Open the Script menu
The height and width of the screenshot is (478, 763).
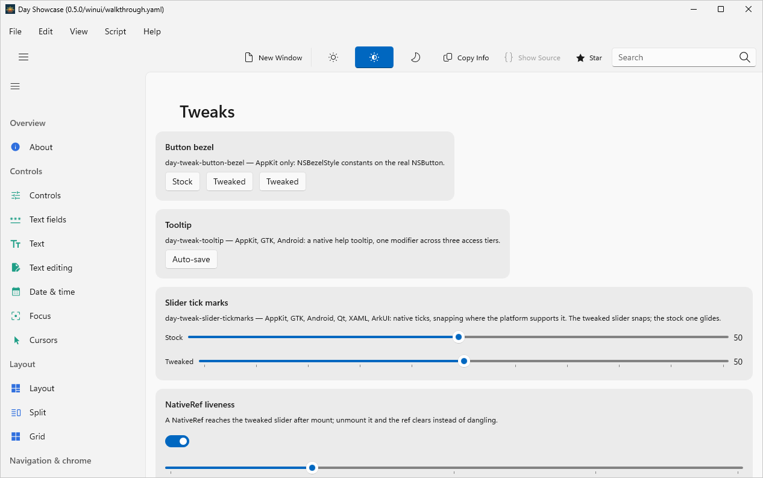(x=115, y=31)
